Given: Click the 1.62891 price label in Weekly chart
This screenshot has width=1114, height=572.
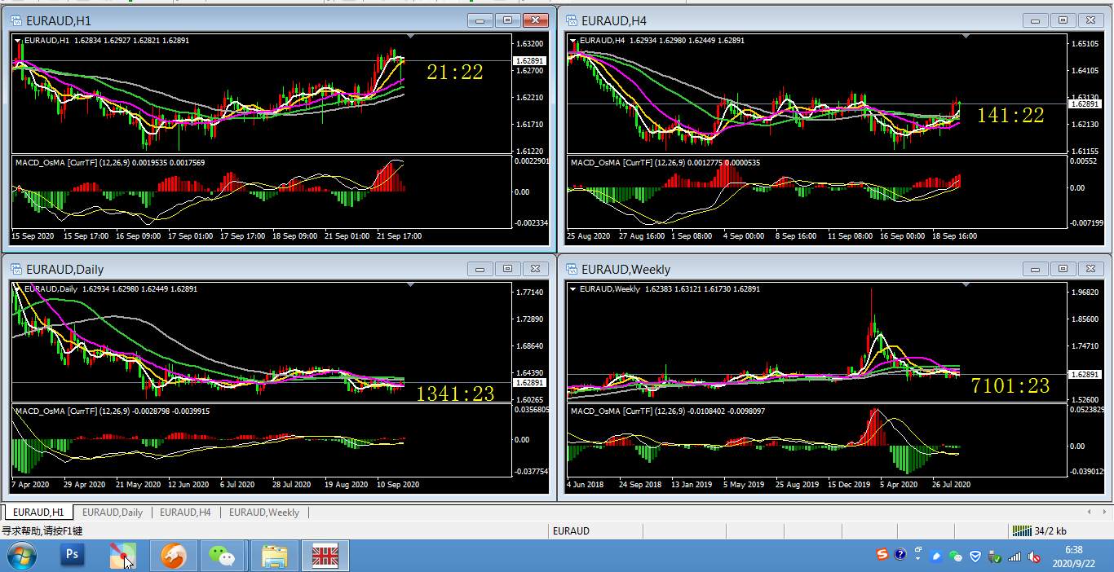Looking at the screenshot, I should 1085,374.
